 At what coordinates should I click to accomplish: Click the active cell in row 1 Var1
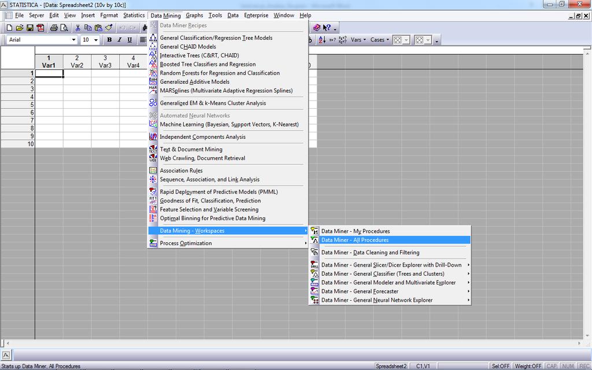pyautogui.click(x=49, y=73)
